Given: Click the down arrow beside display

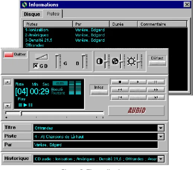Looking at the screenshot, I should 7,106.
